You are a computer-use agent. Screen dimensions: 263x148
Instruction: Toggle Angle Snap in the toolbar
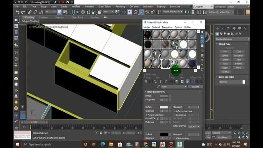coord(142,12)
